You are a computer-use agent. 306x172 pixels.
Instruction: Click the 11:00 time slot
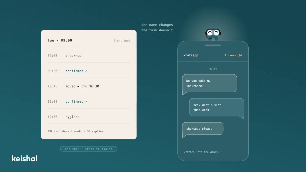pos(53,101)
